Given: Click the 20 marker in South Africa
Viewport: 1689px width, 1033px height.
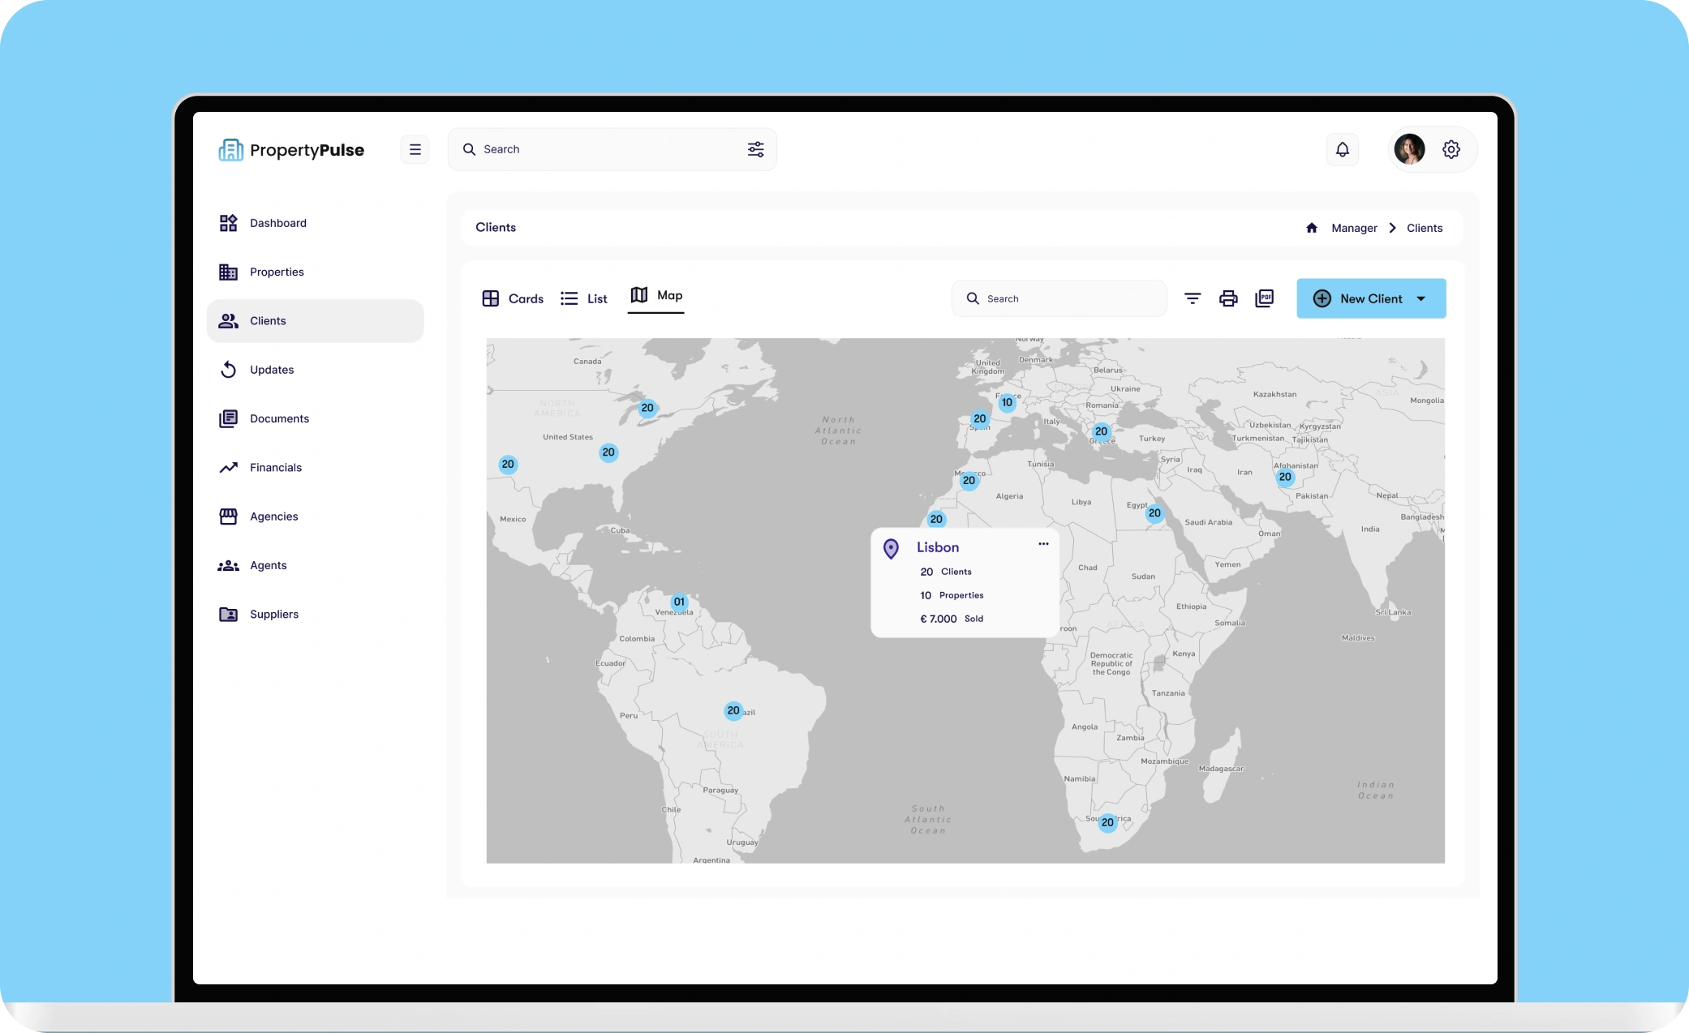Looking at the screenshot, I should [x=1107, y=822].
